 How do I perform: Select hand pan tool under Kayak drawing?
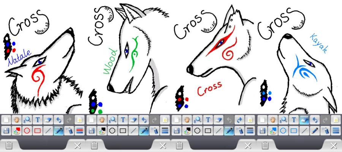click(x=273, y=120)
